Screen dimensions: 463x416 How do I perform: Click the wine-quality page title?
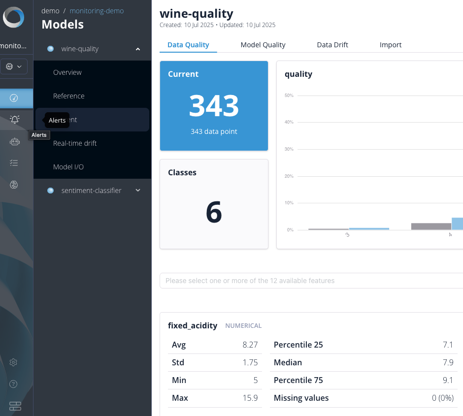(x=197, y=14)
